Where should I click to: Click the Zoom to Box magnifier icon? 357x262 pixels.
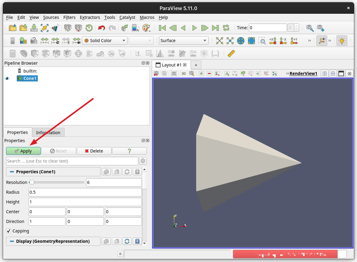coord(262,41)
